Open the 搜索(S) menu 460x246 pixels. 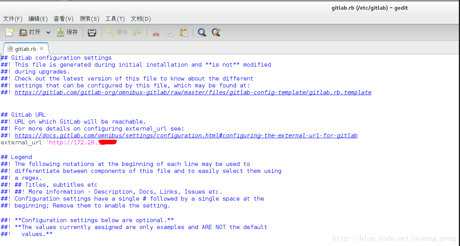coord(89,19)
